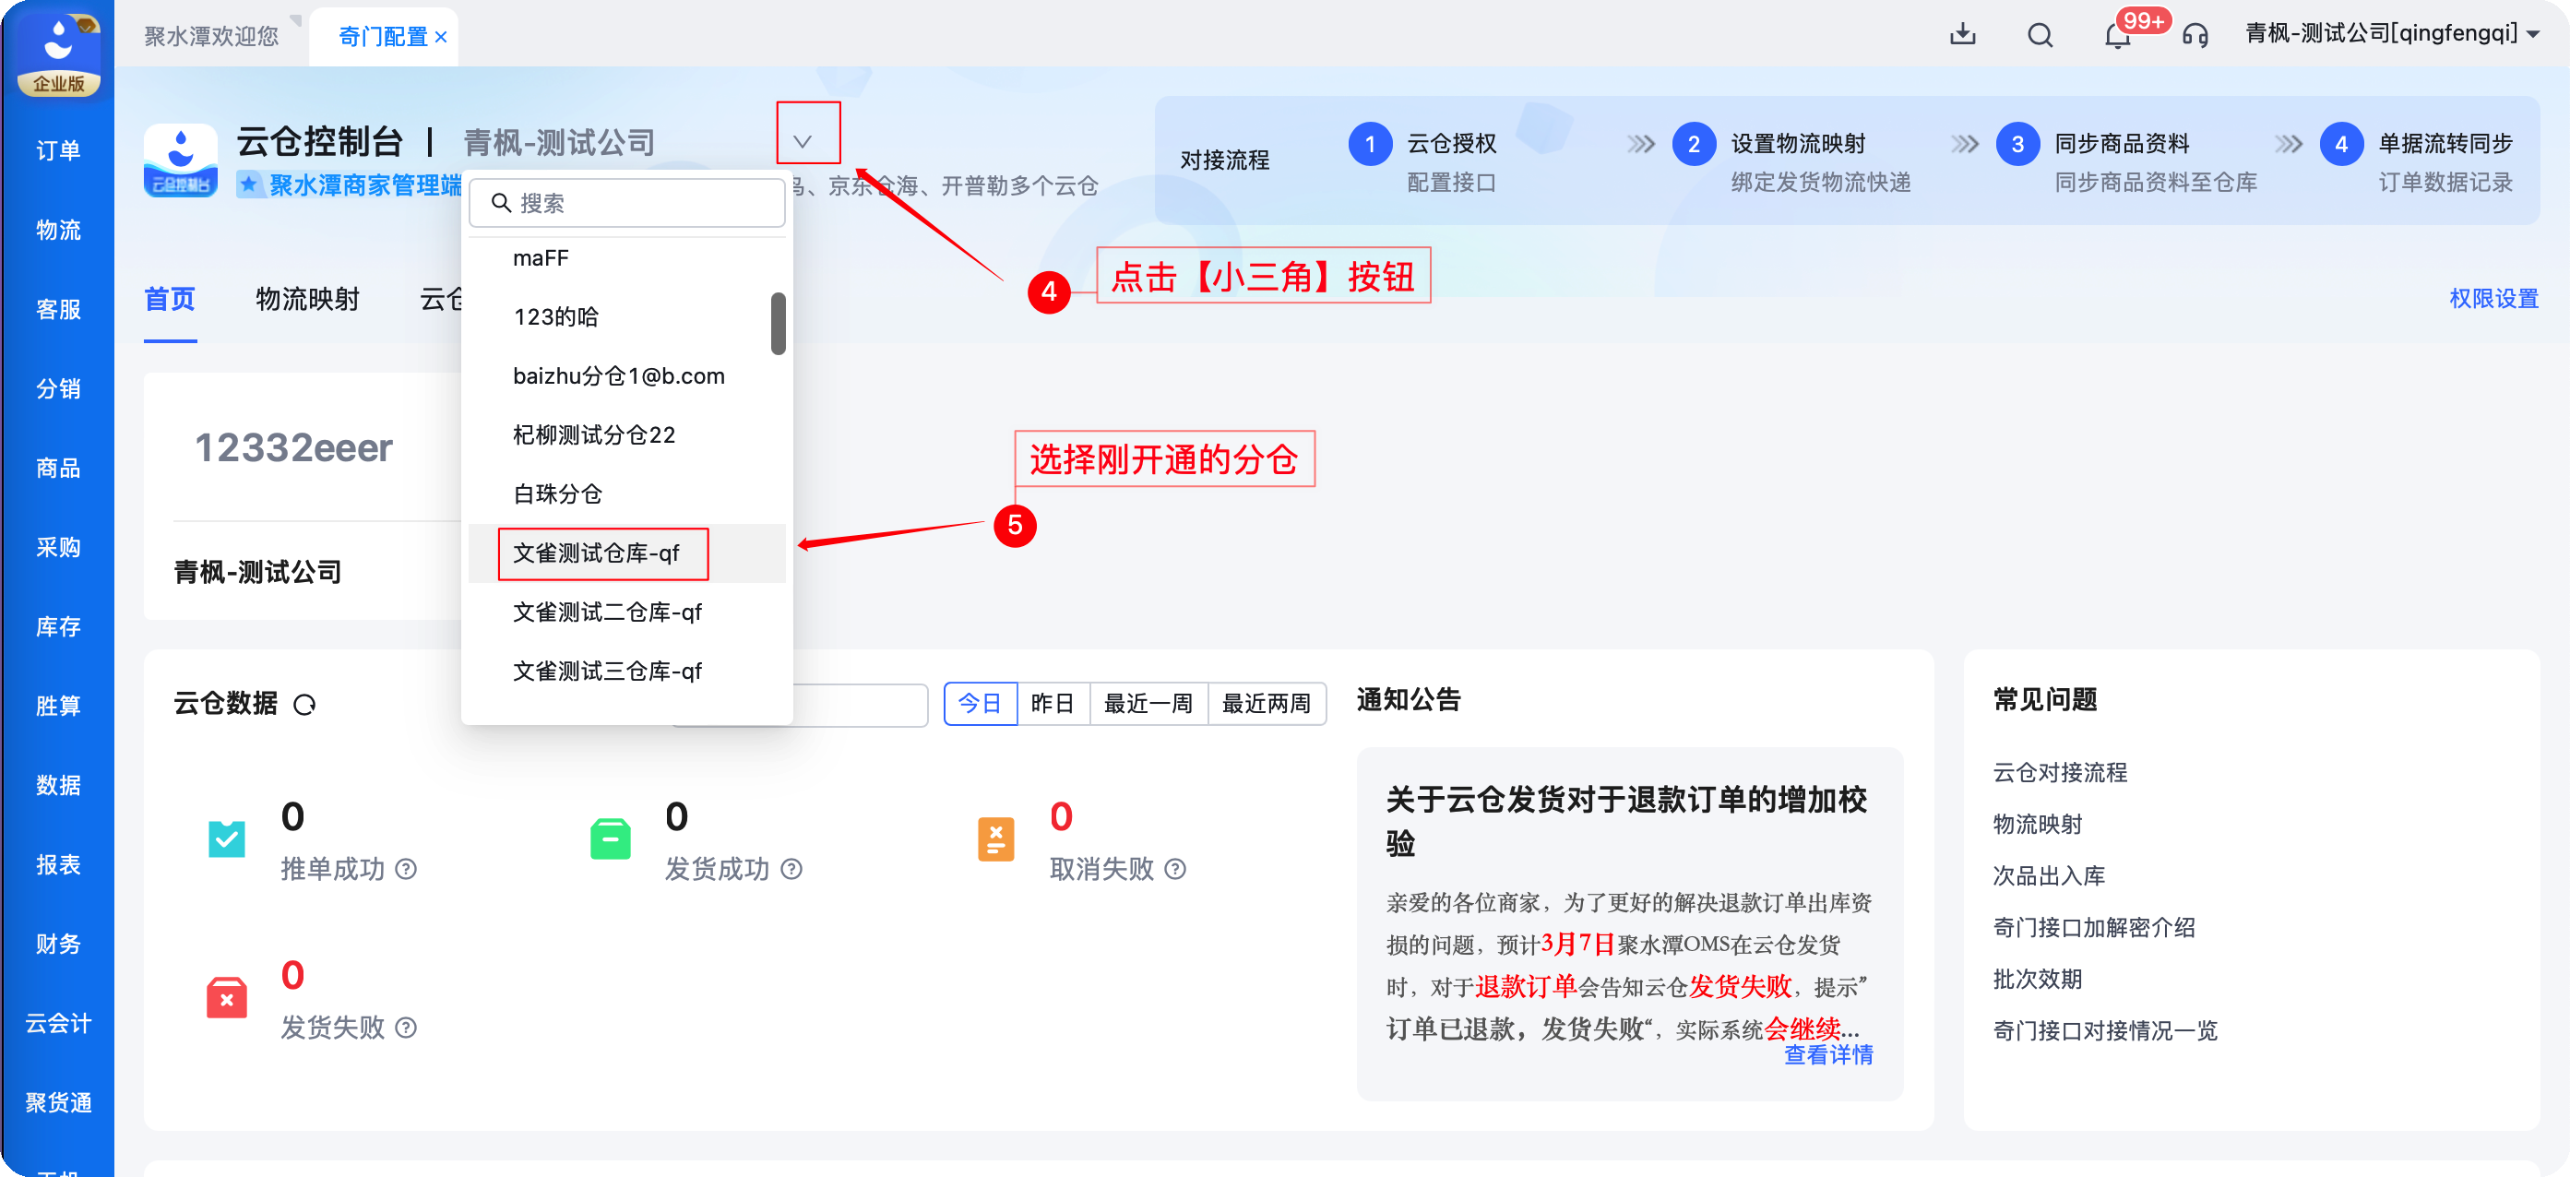This screenshot has height=1177, width=2570.
Task: Open the notification bell with 99+ badge
Action: click(x=2117, y=35)
